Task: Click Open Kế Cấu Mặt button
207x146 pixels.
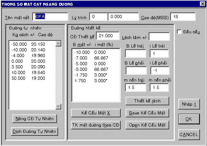Action: point(147,125)
